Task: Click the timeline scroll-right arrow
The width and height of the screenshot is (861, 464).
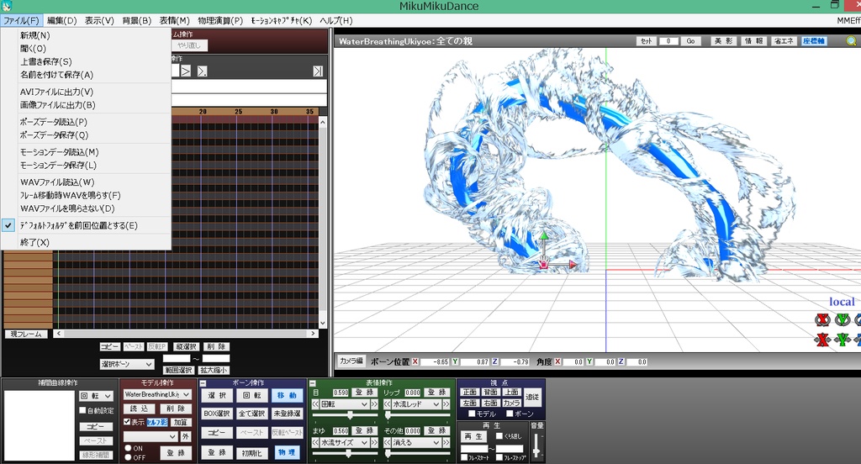Action: tap(313, 334)
